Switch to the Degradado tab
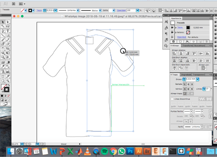217x157 pixels. click(186, 75)
